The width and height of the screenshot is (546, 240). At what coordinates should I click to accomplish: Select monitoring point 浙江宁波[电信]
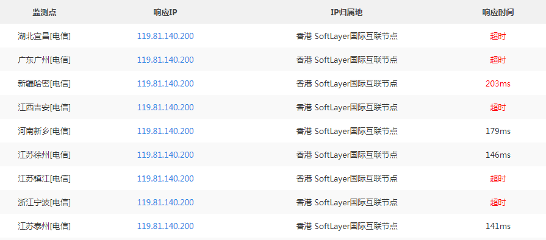[x=44, y=202]
